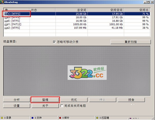The image size is (155, 120).
Task: Click the 99 % cell in E: row
Action: (x=137, y=21)
